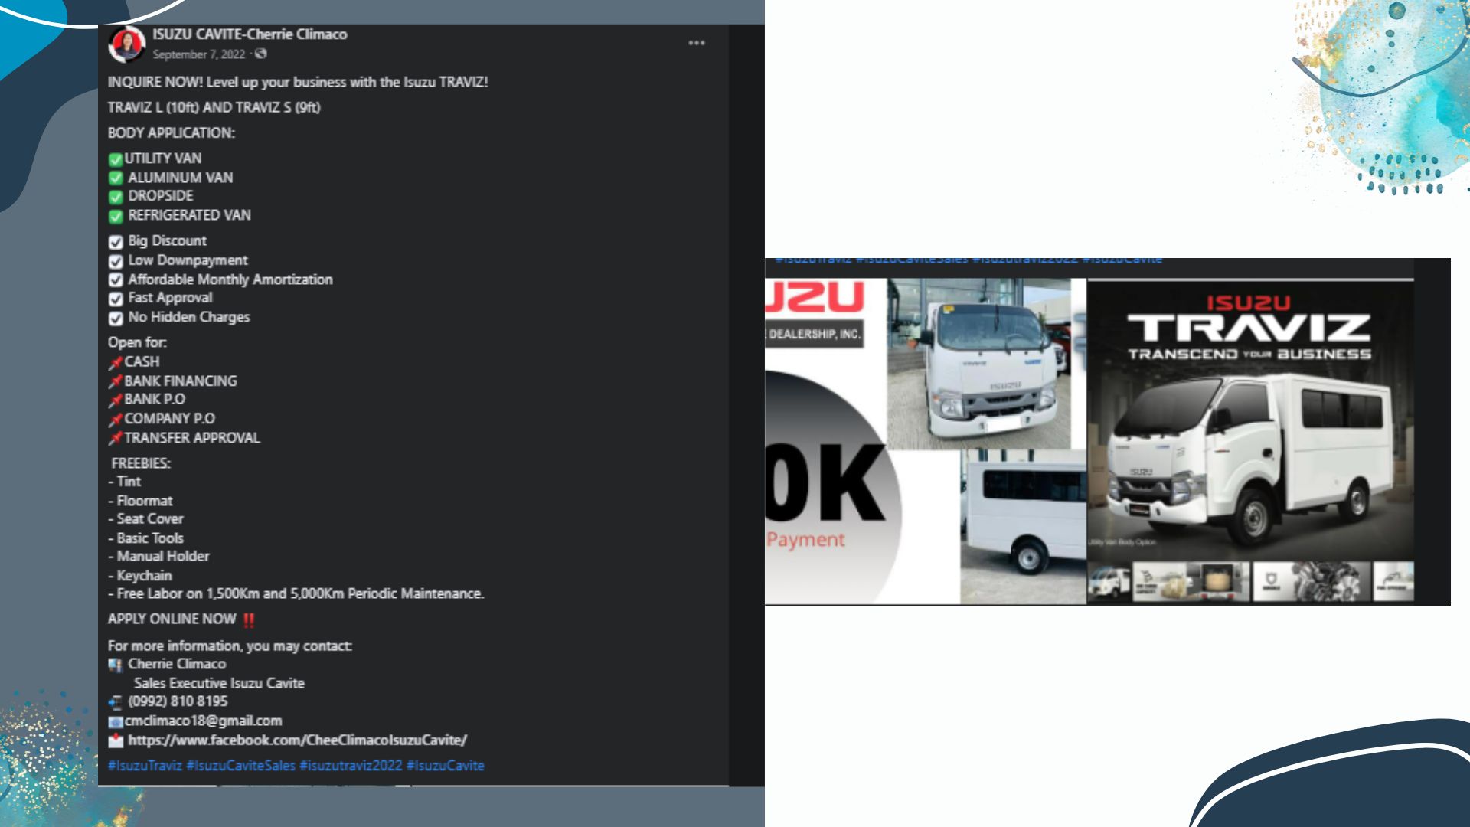The image size is (1470, 827).
Task: Open ISUZU CAVITE-Cherrie Climaco page name
Action: [250, 34]
